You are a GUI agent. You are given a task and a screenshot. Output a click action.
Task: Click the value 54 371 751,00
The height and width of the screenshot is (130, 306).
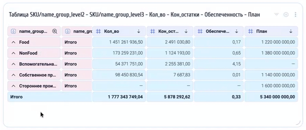click(x=129, y=64)
